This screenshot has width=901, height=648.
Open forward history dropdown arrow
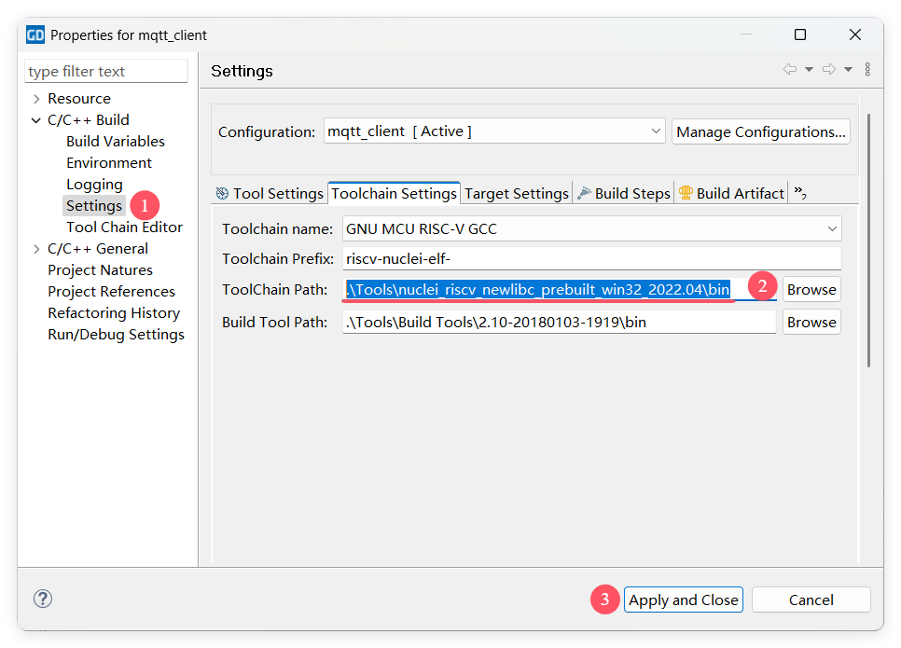(x=848, y=70)
